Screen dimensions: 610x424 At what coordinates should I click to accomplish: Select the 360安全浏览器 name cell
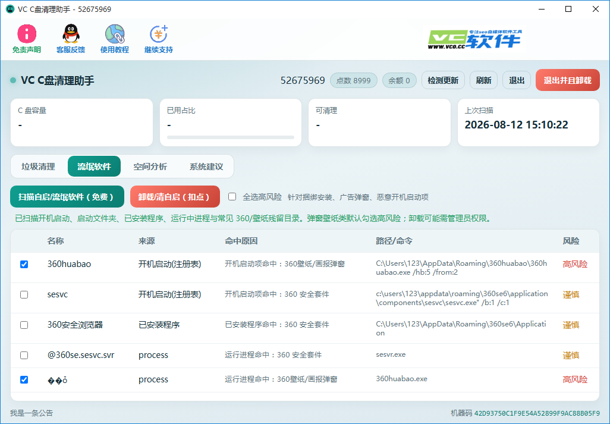(x=75, y=325)
